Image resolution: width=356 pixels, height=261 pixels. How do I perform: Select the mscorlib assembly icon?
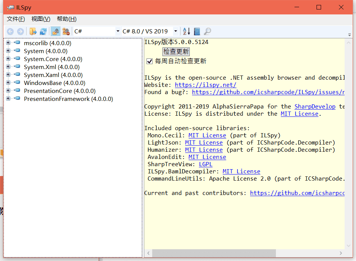pyautogui.click(x=17, y=42)
